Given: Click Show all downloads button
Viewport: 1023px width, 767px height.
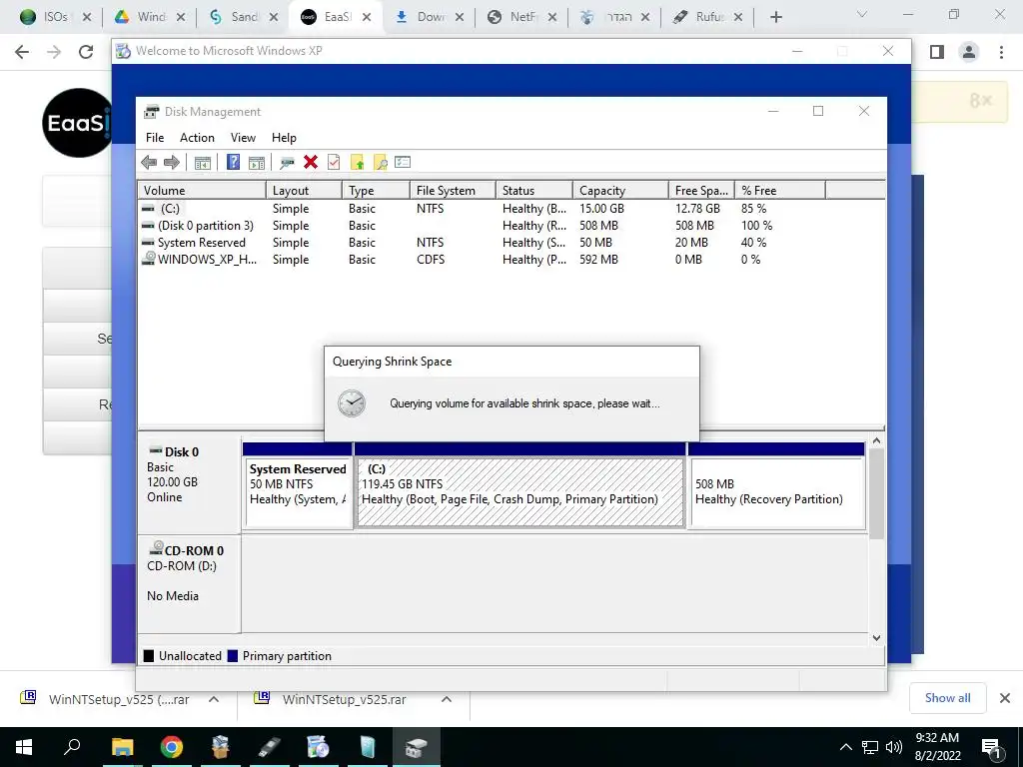Looking at the screenshot, I should point(947,698).
